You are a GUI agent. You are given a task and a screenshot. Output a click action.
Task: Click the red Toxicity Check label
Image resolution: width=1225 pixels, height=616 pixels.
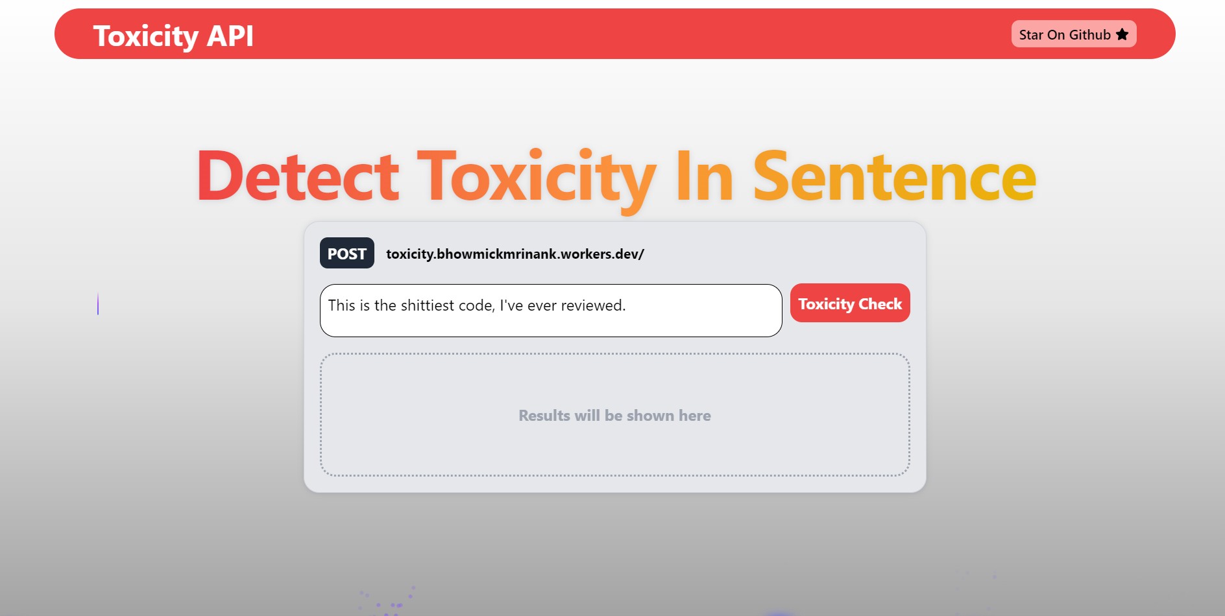tap(849, 303)
